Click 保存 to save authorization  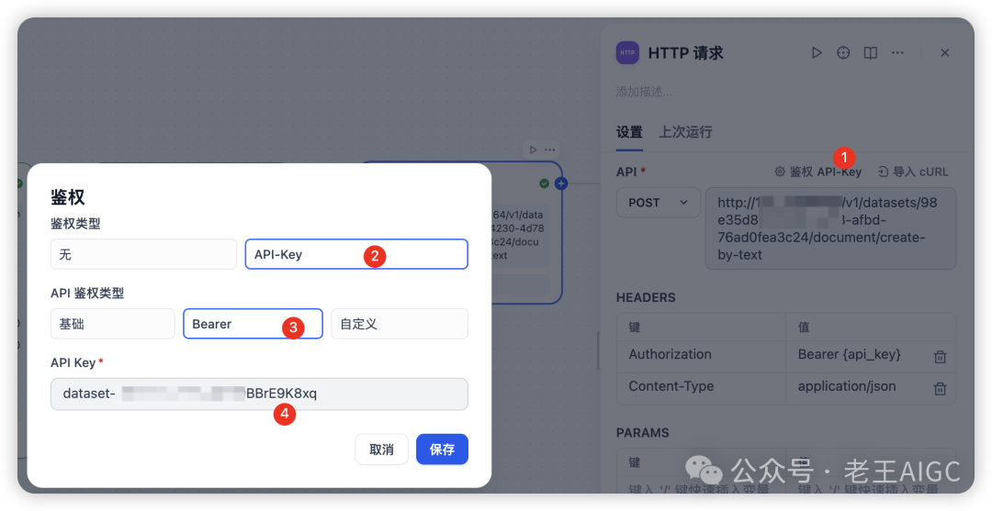point(442,450)
